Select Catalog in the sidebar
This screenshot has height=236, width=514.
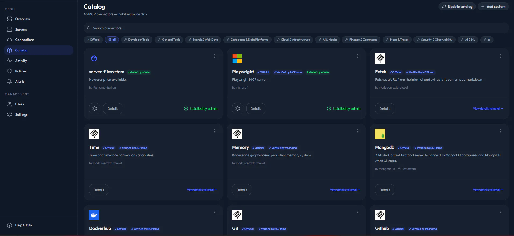(38, 50)
